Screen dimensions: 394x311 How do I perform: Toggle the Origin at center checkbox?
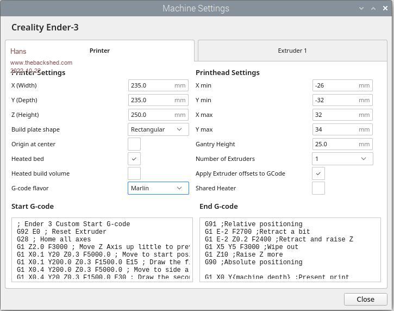click(x=134, y=144)
